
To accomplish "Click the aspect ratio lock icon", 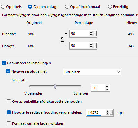I will point(62,40).
